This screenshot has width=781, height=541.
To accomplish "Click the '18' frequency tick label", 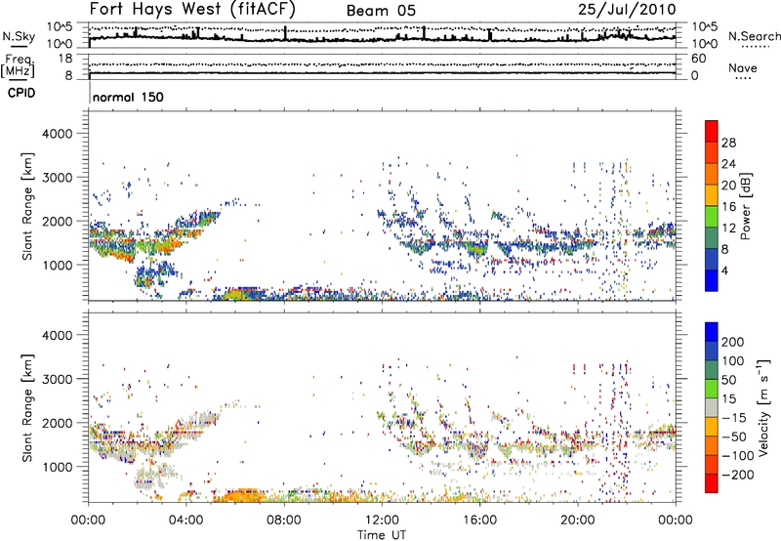I will pyautogui.click(x=65, y=59).
